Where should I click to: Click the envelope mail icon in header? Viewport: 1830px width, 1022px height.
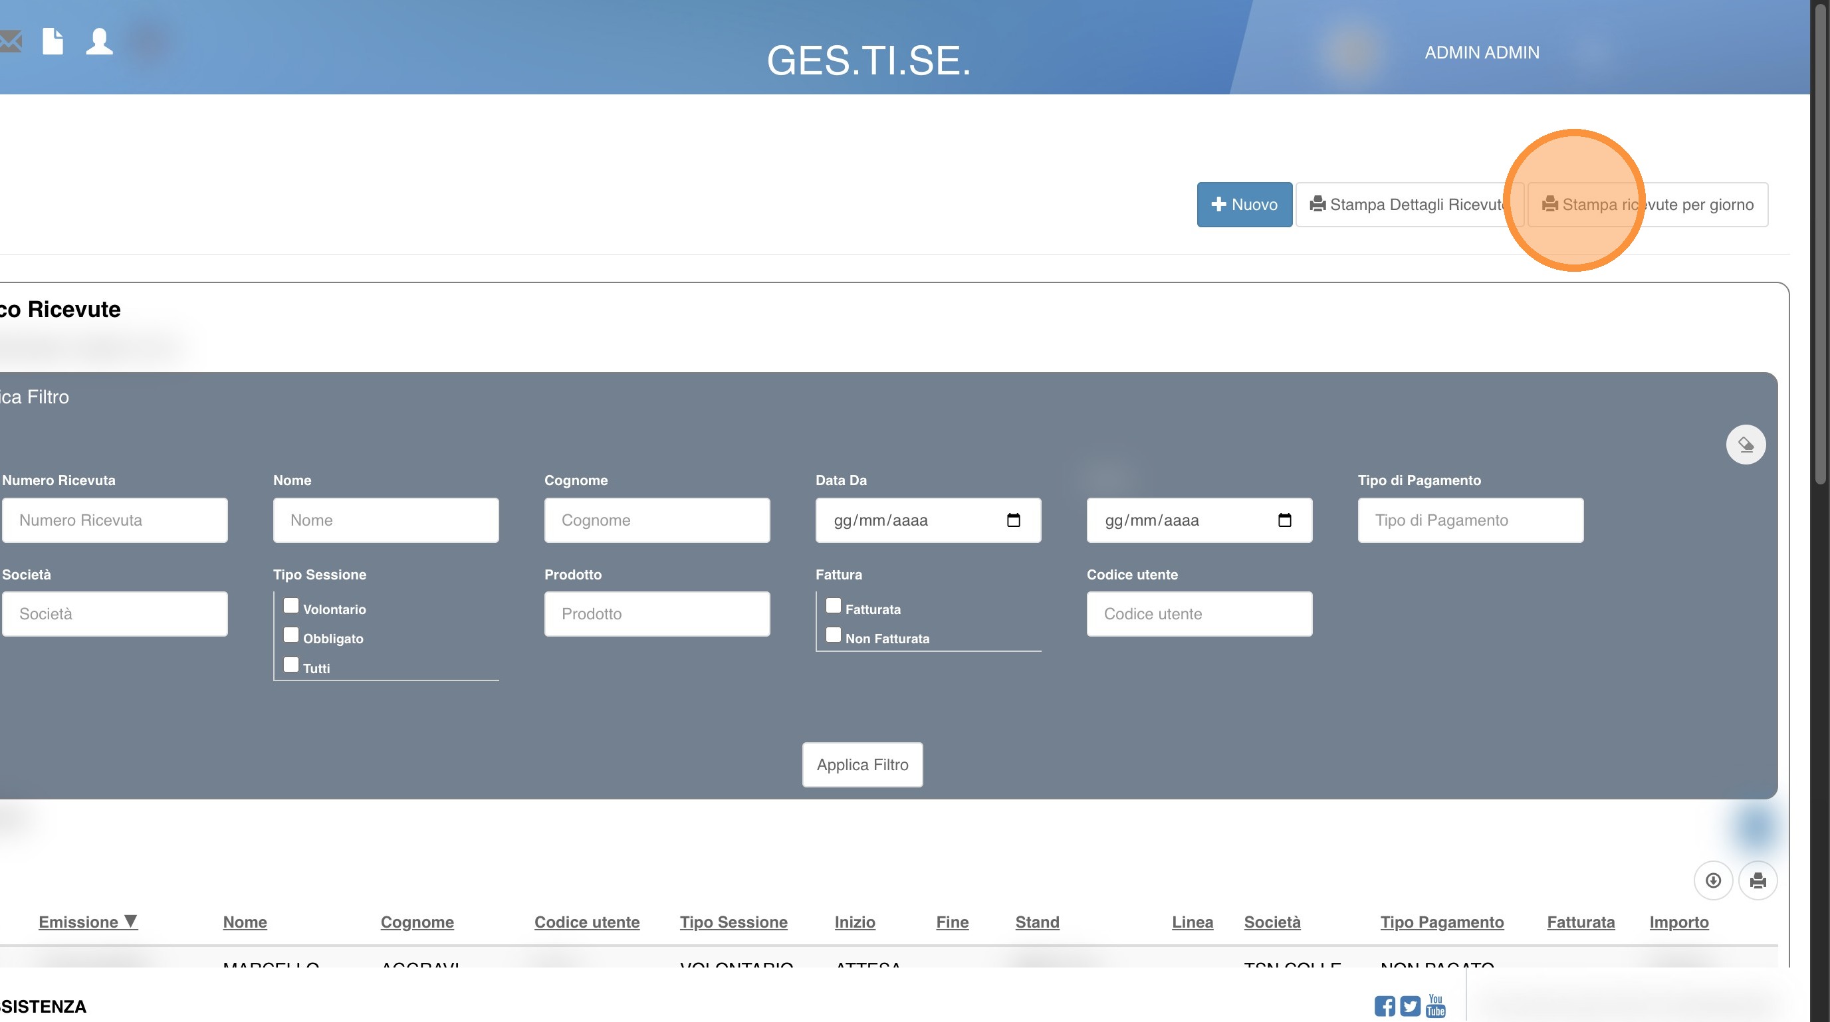(x=10, y=42)
